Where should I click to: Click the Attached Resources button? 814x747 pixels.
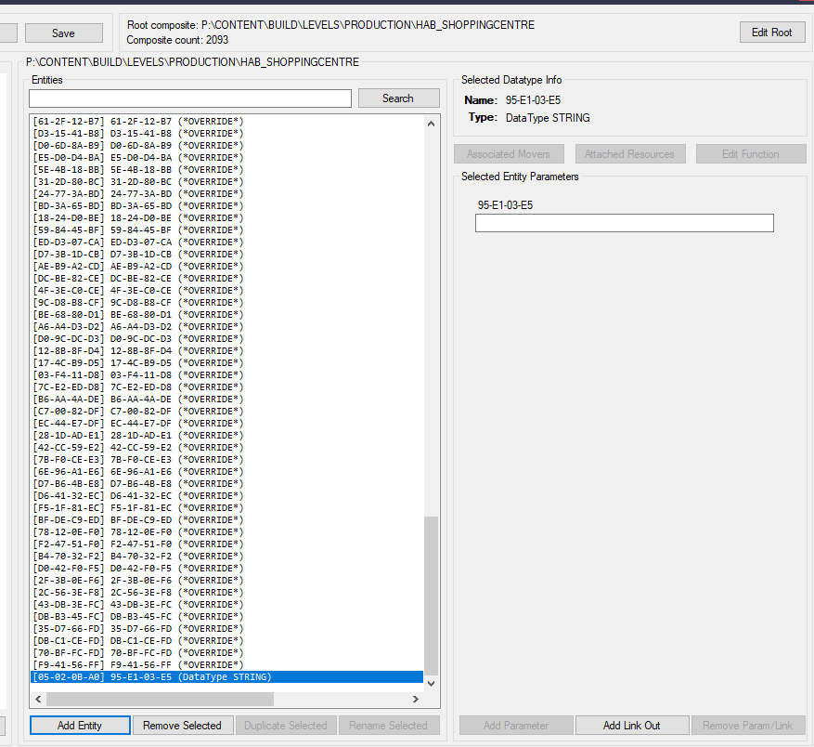coord(630,153)
